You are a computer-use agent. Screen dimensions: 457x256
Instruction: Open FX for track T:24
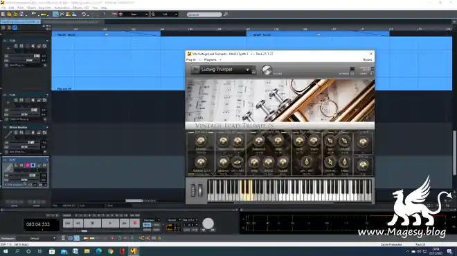(x=44, y=46)
